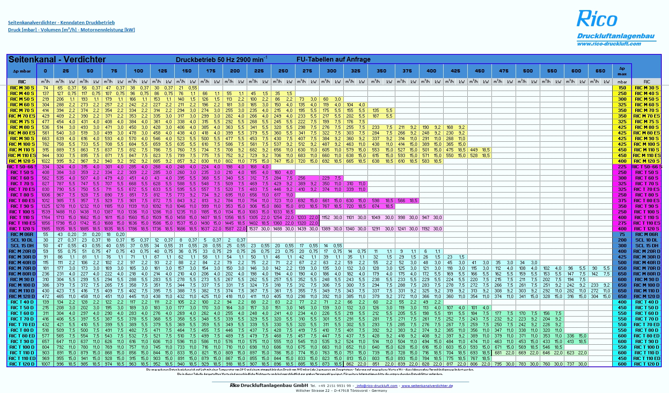Click the 0 mbar flow value 137 for RIC M 40 S

pyautogui.click(x=45, y=93)
